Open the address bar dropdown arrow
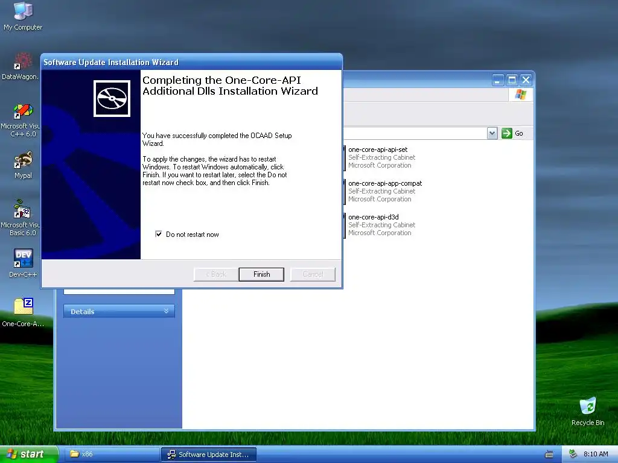The width and height of the screenshot is (618, 463). pyautogui.click(x=492, y=133)
